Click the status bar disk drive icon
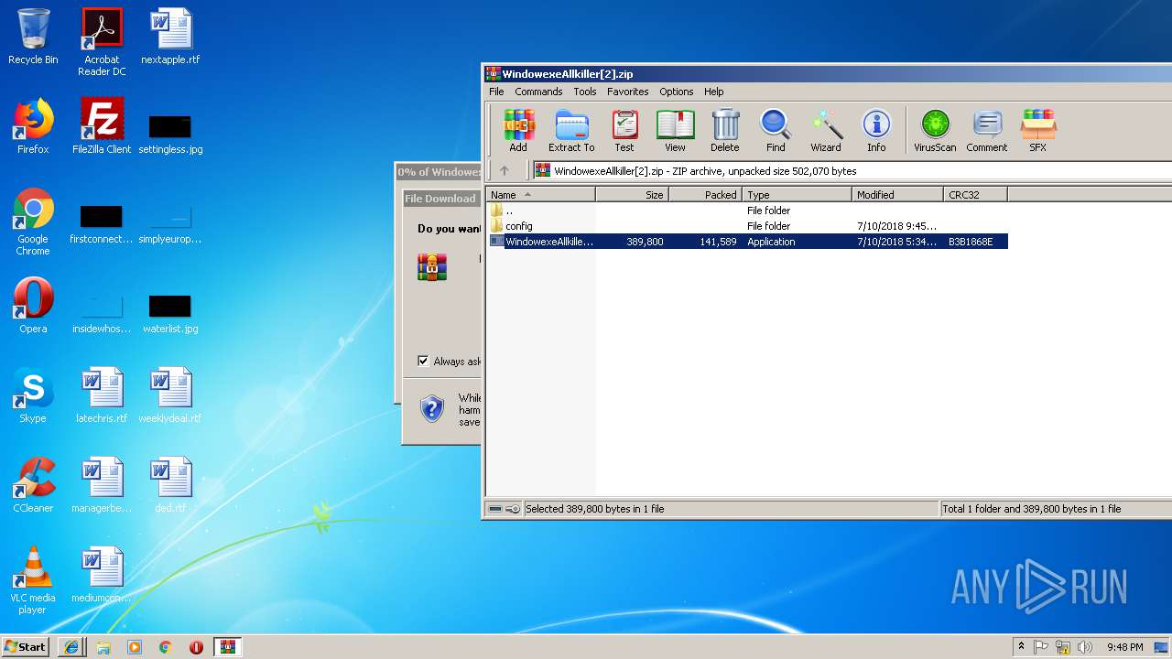The height and width of the screenshot is (659, 1172). pos(495,509)
